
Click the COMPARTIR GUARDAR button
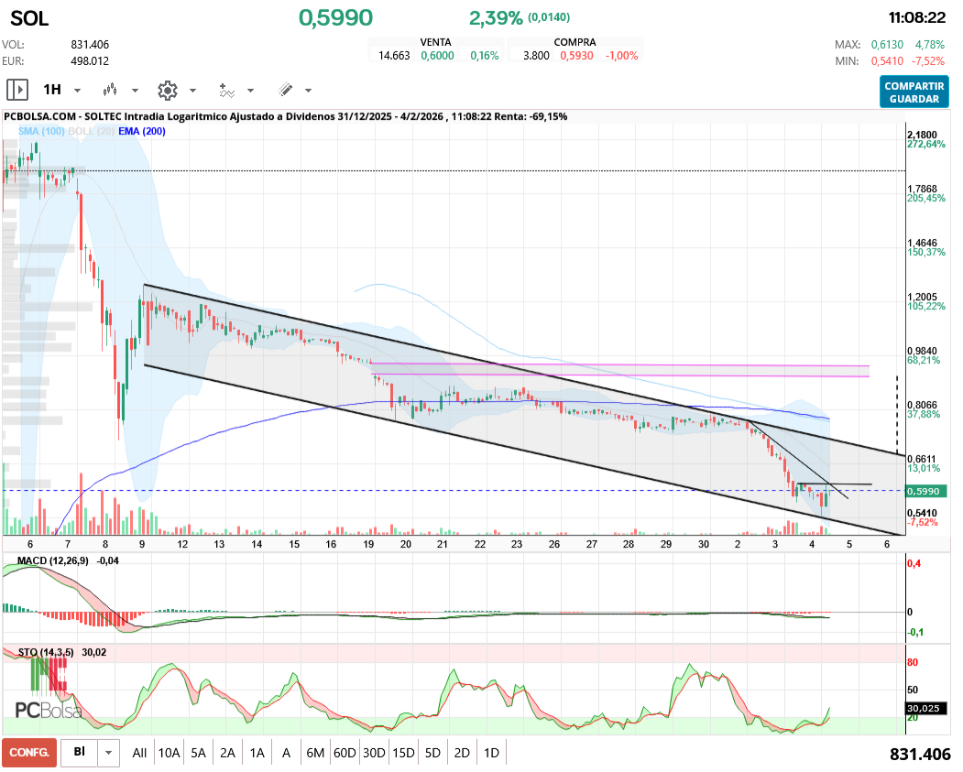[914, 90]
